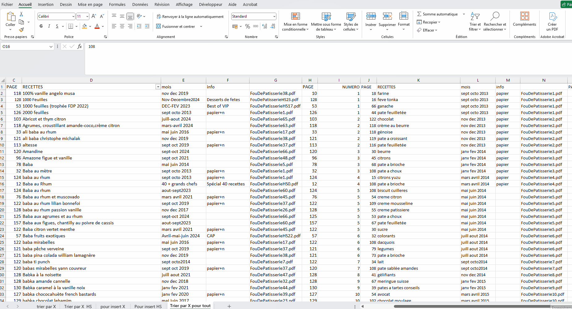
Task: Open the RECETTES column filter dropdown
Action: [158, 87]
